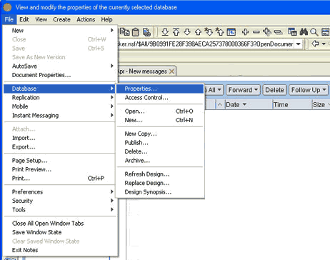Select Archive... menu item
330x260 pixels.
pos(160,161)
